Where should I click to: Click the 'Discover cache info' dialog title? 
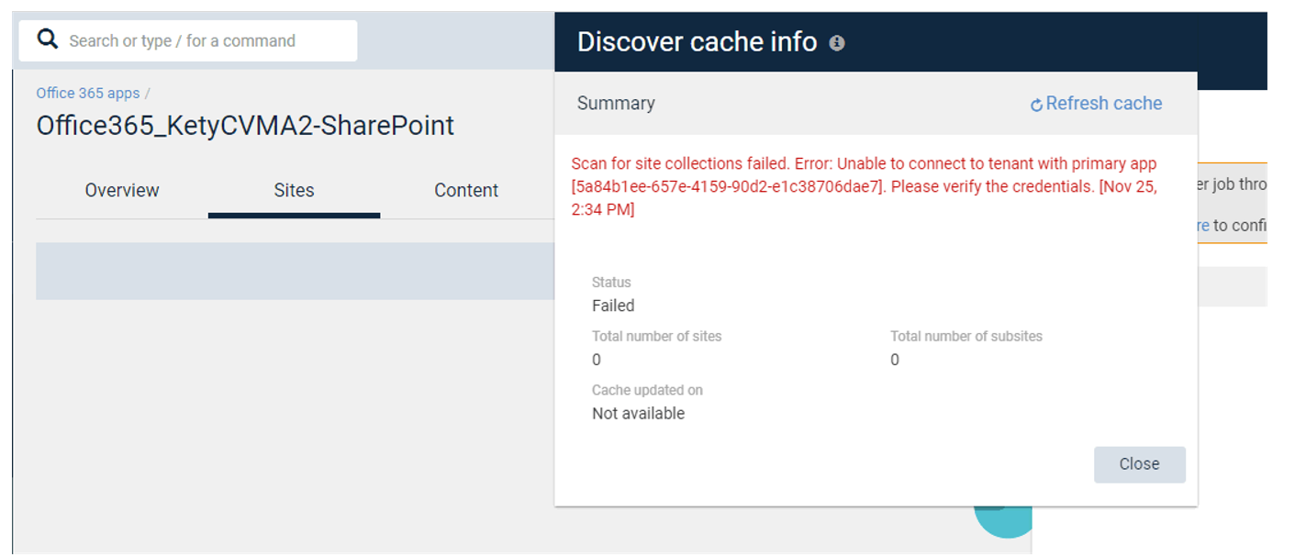click(x=697, y=41)
